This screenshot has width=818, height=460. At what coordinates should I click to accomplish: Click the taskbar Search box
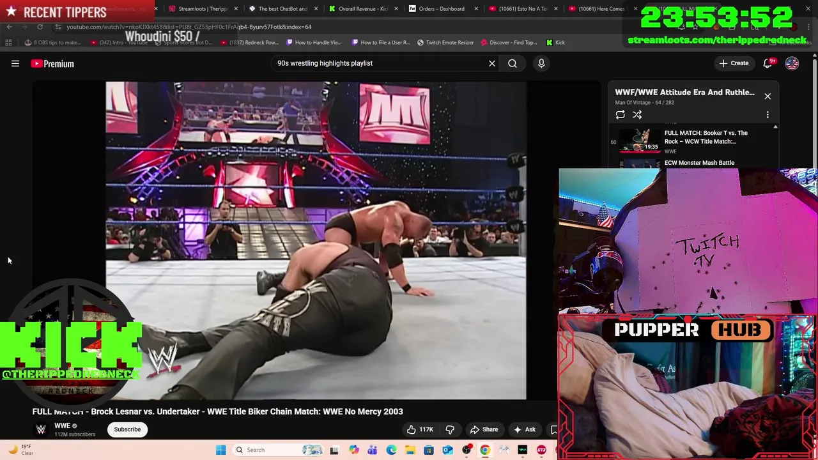279,450
